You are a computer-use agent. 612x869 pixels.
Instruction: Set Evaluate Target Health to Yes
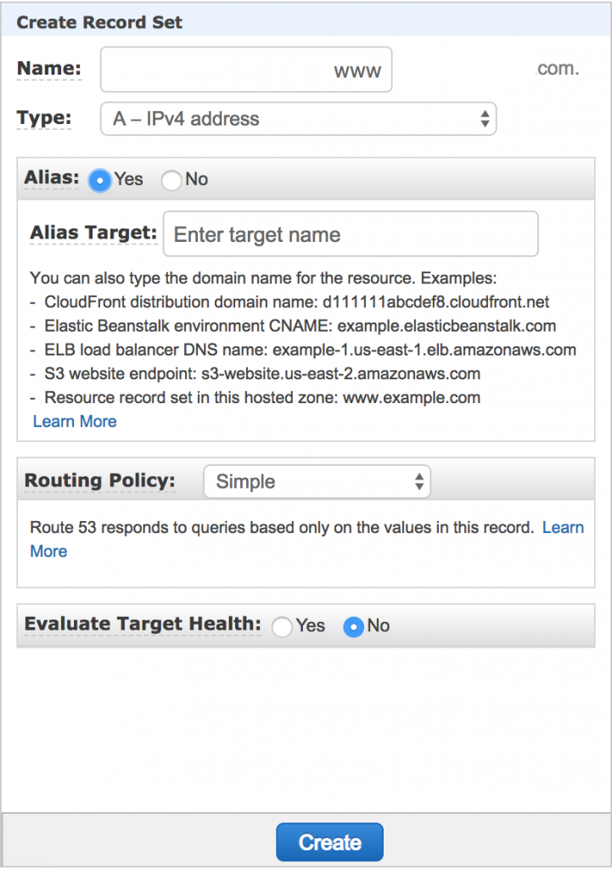[282, 627]
